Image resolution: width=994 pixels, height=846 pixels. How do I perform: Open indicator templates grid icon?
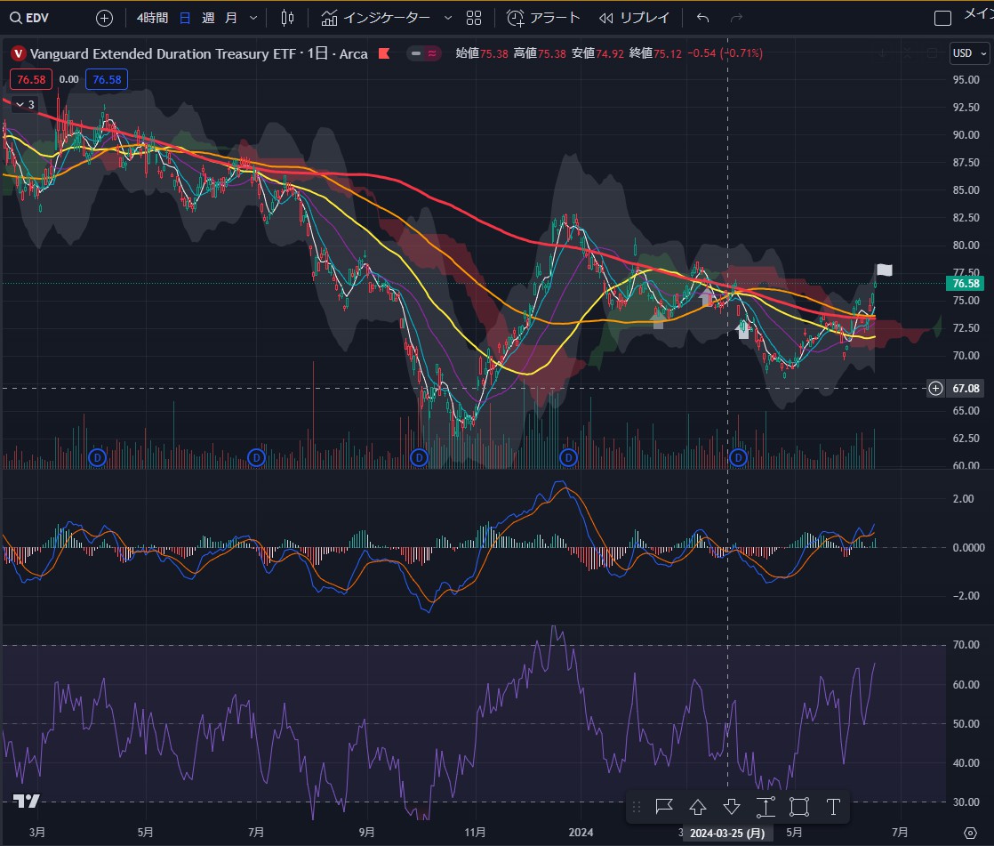coord(474,18)
